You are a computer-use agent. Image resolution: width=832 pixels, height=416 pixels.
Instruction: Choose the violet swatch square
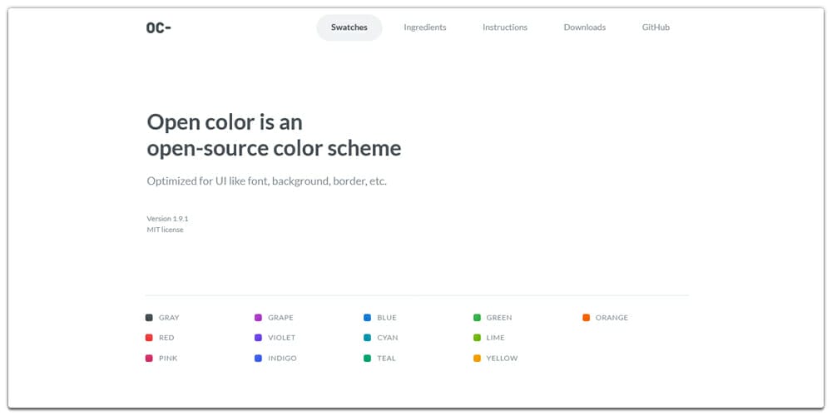(258, 338)
